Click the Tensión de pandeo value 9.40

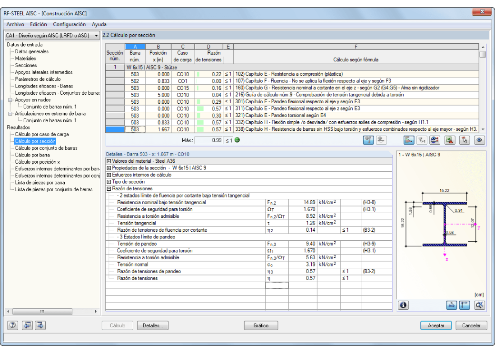pyautogui.click(x=302, y=244)
